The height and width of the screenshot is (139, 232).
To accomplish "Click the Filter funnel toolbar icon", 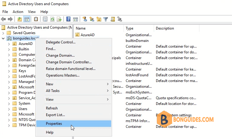I will 106,19.
